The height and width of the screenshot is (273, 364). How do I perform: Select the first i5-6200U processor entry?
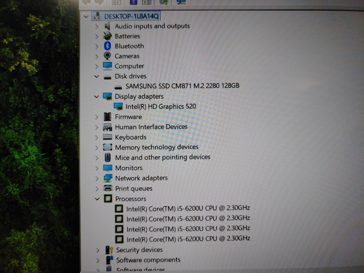(x=188, y=209)
